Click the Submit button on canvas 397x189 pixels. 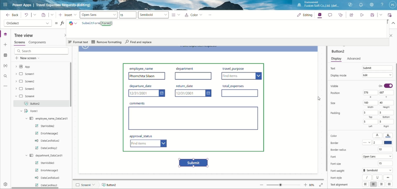pyautogui.click(x=193, y=163)
